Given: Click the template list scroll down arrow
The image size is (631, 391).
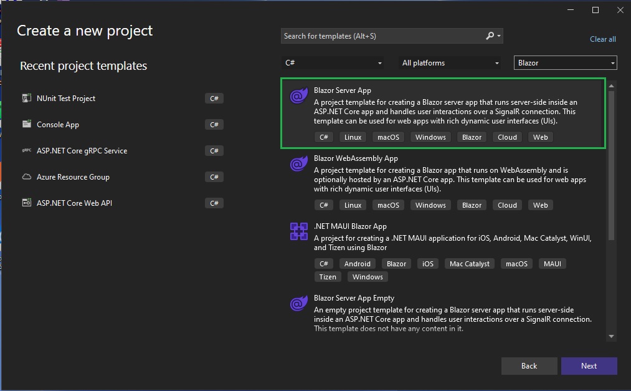Looking at the screenshot, I should [611, 336].
